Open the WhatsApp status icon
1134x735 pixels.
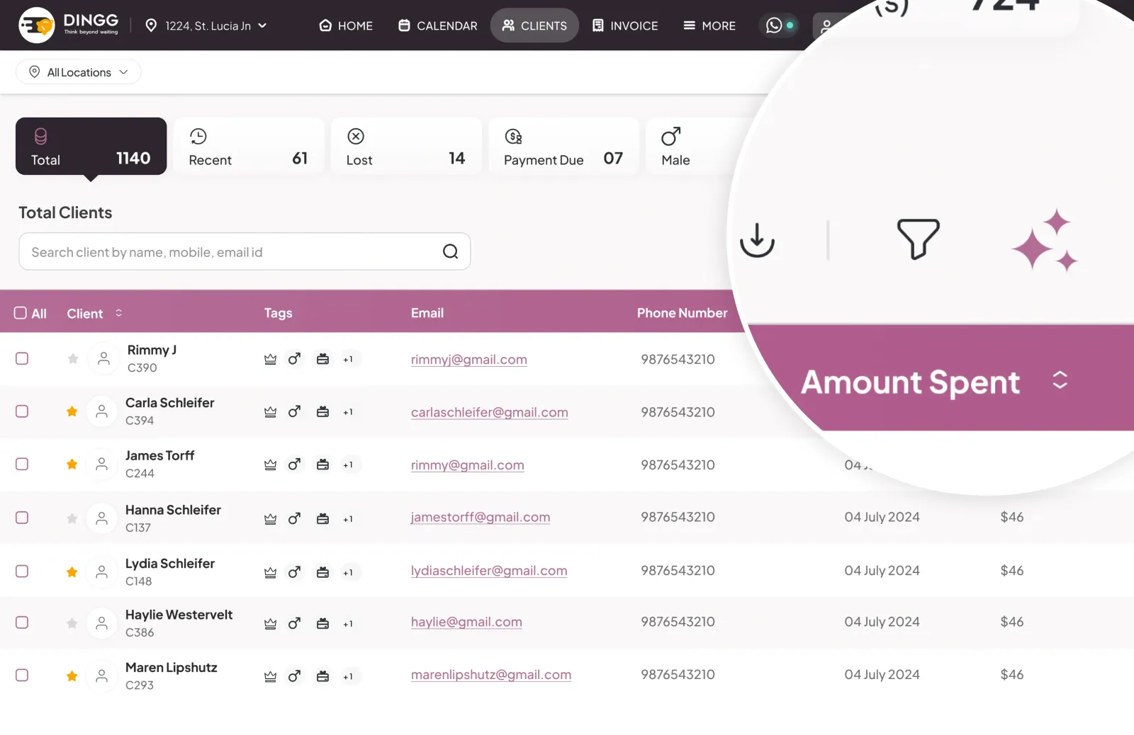(774, 25)
